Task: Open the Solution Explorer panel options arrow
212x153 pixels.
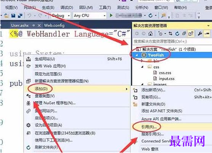Action: pos(208,25)
